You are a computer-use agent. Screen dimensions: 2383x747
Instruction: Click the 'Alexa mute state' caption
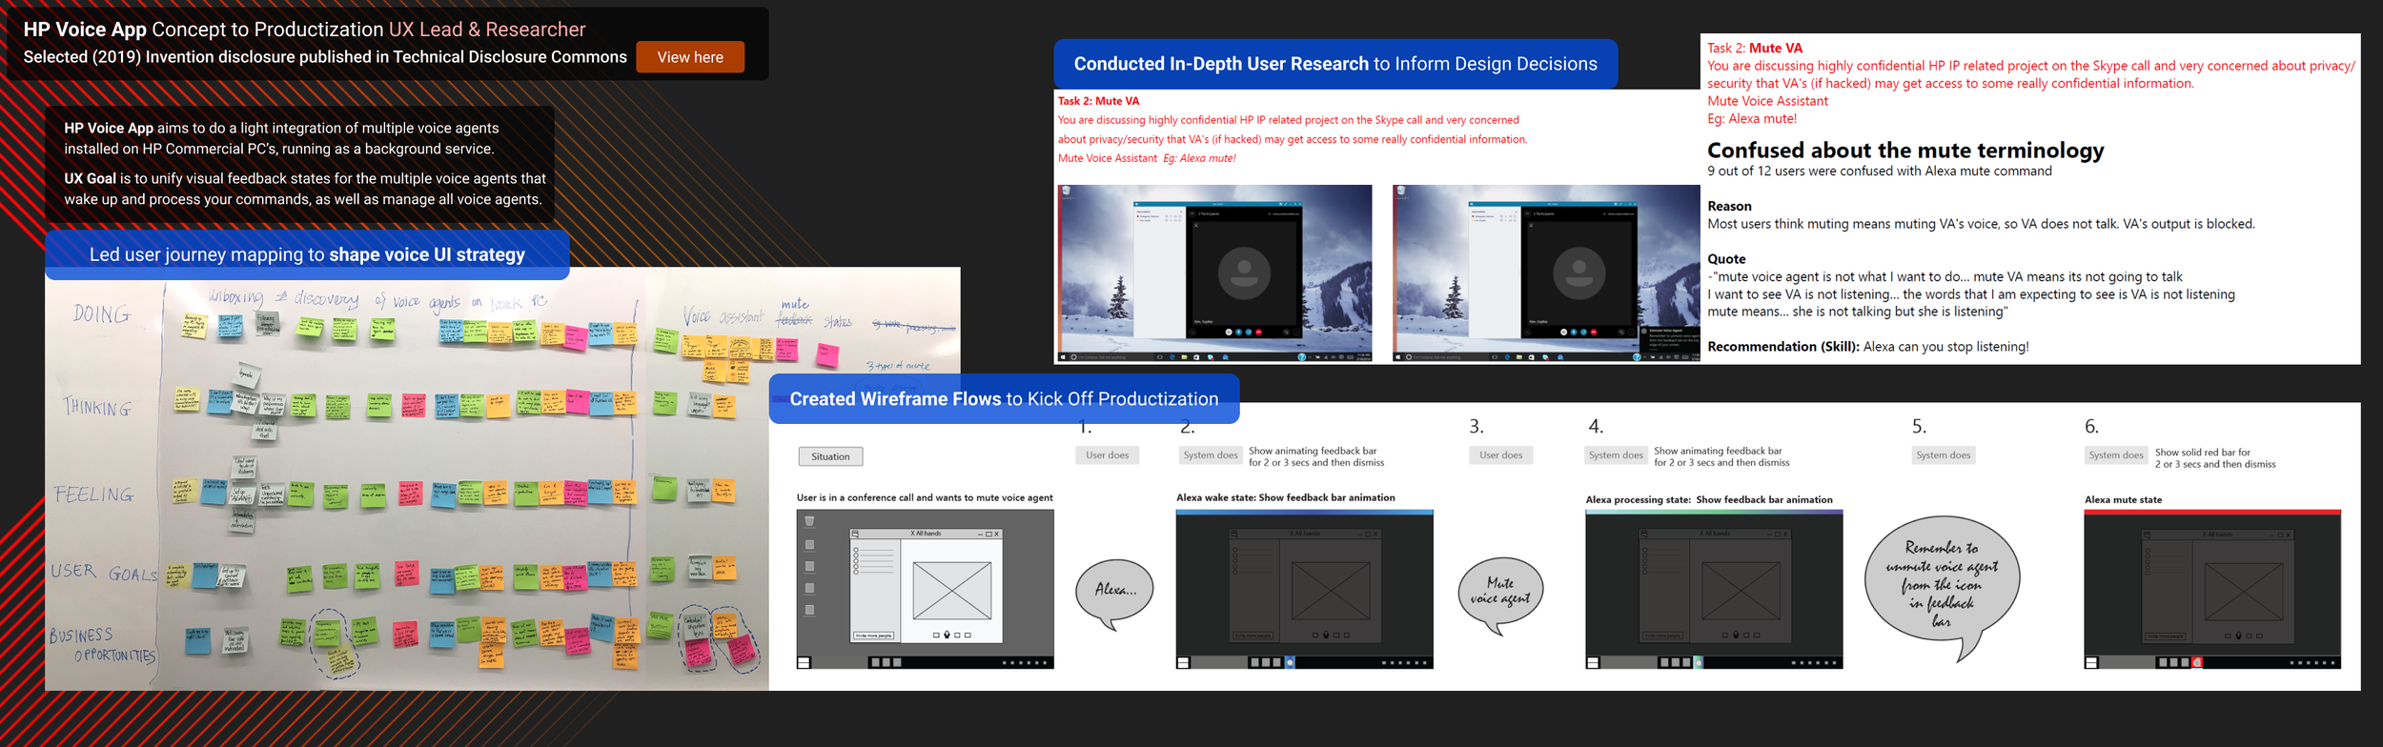click(2123, 499)
